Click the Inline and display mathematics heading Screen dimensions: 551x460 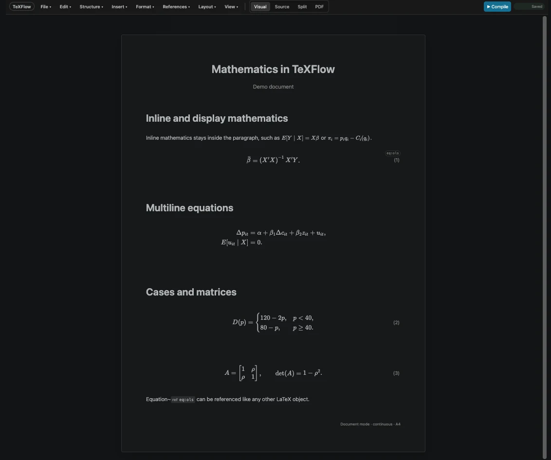click(217, 118)
